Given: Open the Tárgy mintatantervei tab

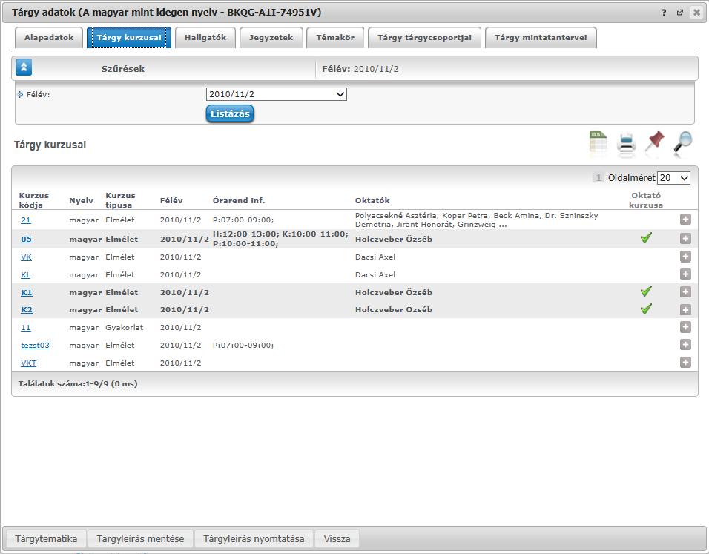Looking at the screenshot, I should pos(541,38).
